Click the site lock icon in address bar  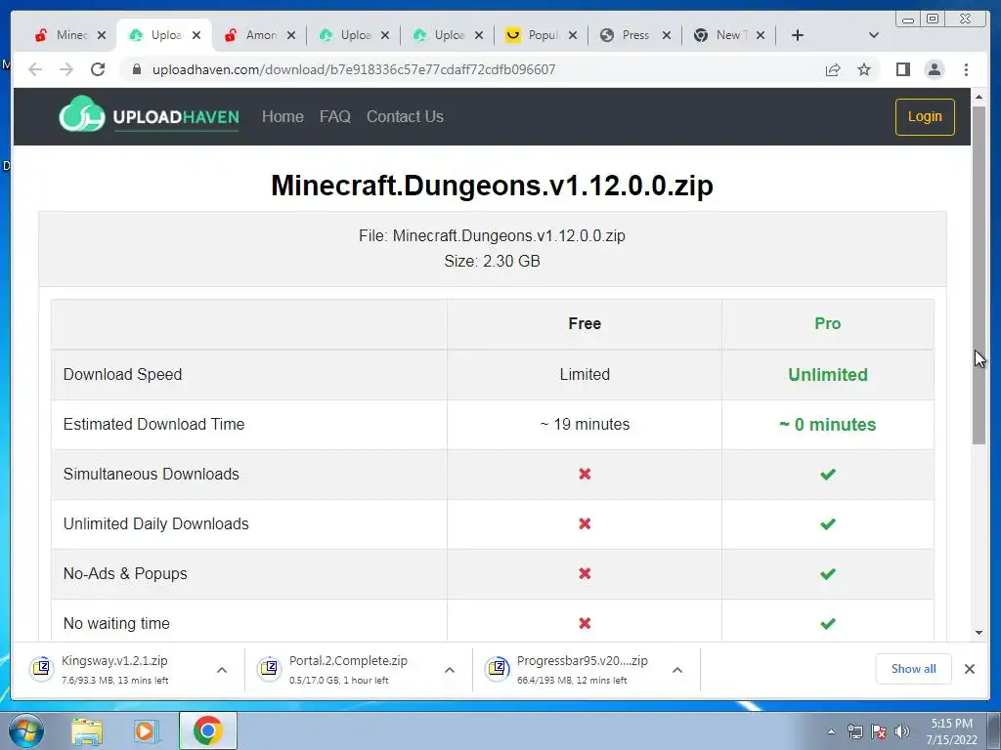(x=137, y=69)
